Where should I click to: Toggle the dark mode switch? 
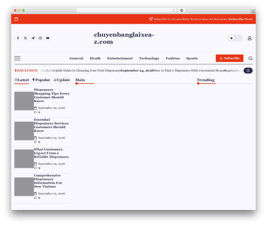pos(235,38)
